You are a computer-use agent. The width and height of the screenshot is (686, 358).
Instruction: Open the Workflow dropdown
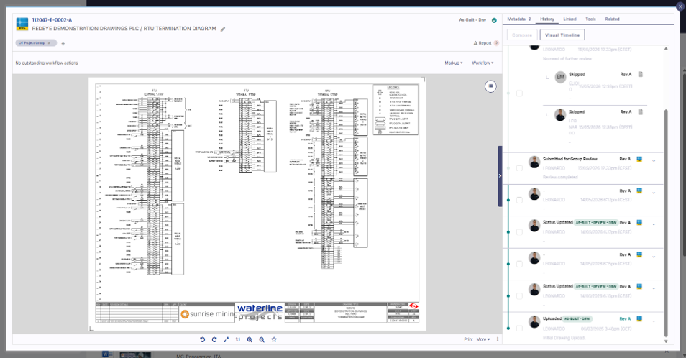point(483,63)
